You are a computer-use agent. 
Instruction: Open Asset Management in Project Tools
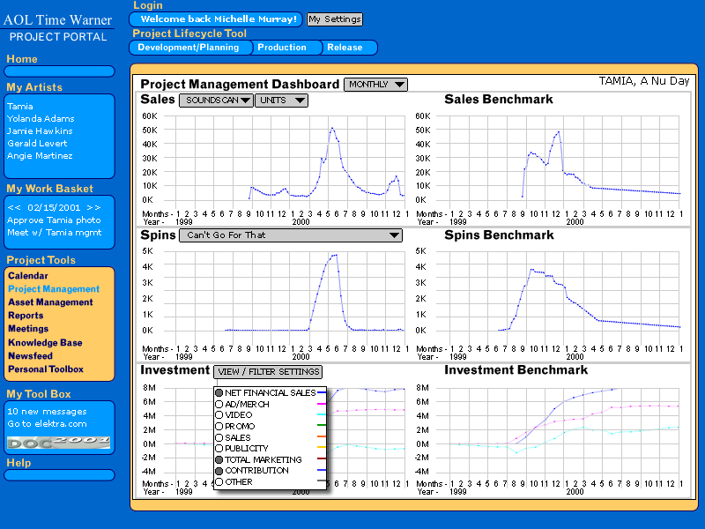(x=50, y=302)
